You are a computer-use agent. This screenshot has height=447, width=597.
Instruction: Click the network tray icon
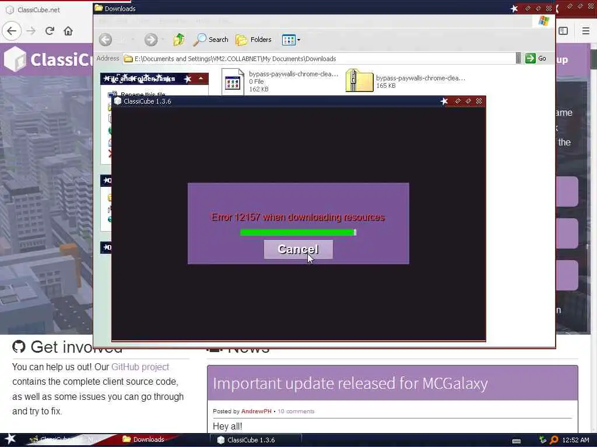click(x=543, y=440)
